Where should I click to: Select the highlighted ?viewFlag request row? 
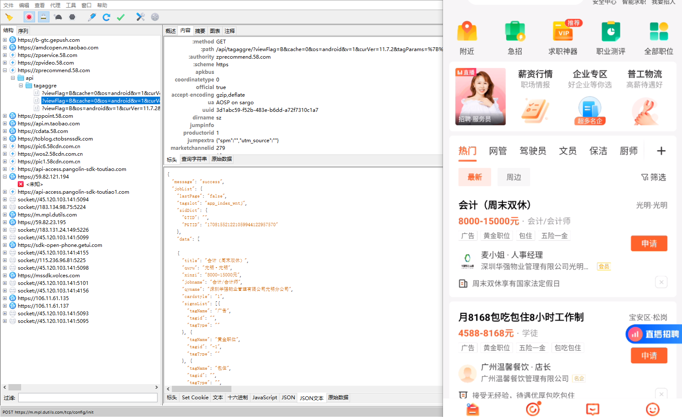pyautogui.click(x=101, y=101)
